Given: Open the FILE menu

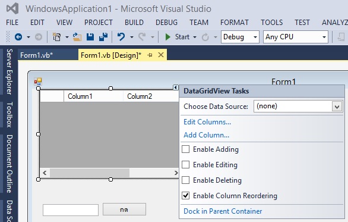Looking at the screenshot, I should pos(12,23).
